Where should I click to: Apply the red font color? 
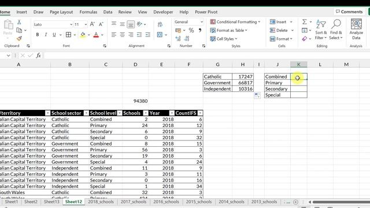(96, 35)
